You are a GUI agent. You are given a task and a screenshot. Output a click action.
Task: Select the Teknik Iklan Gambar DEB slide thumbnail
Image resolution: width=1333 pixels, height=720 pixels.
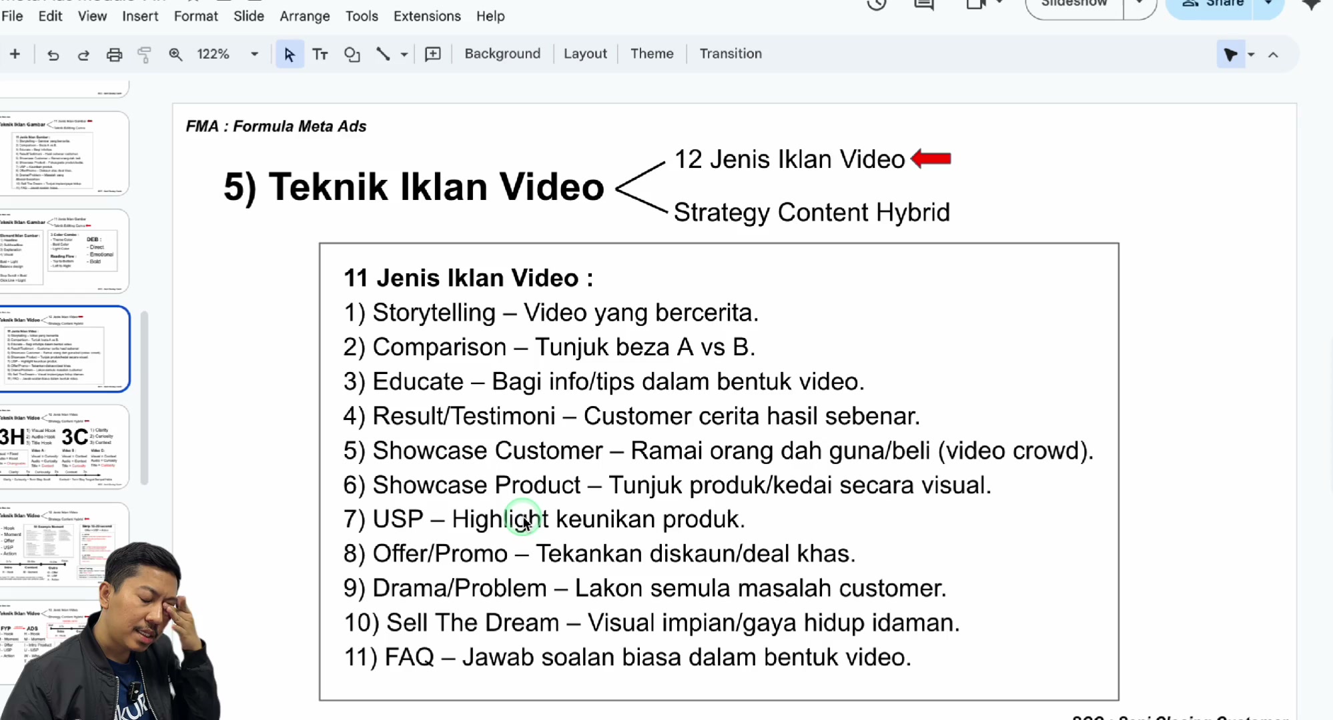click(64, 251)
